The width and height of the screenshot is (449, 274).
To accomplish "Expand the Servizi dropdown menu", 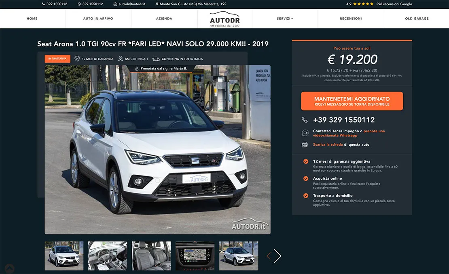I will click(x=285, y=19).
